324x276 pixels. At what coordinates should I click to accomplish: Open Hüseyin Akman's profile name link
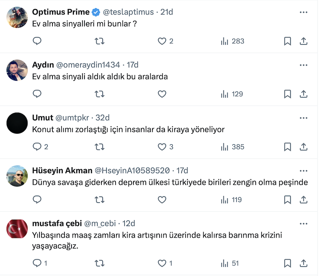(62, 170)
